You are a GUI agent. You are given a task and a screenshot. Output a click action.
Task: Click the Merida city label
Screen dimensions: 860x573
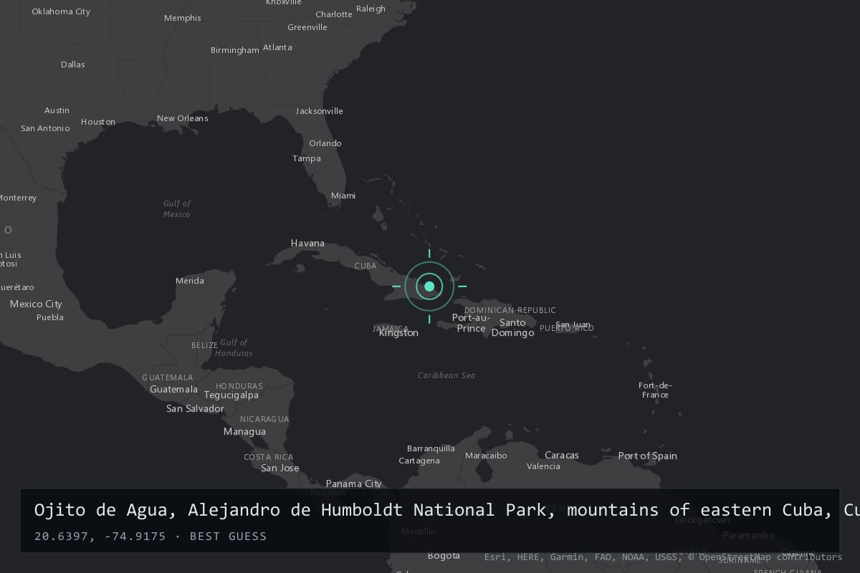(x=190, y=281)
